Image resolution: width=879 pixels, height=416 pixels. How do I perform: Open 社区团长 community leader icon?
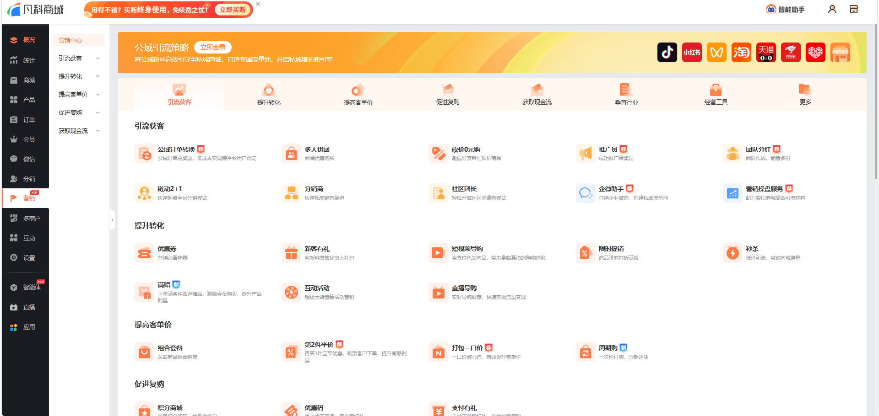438,193
